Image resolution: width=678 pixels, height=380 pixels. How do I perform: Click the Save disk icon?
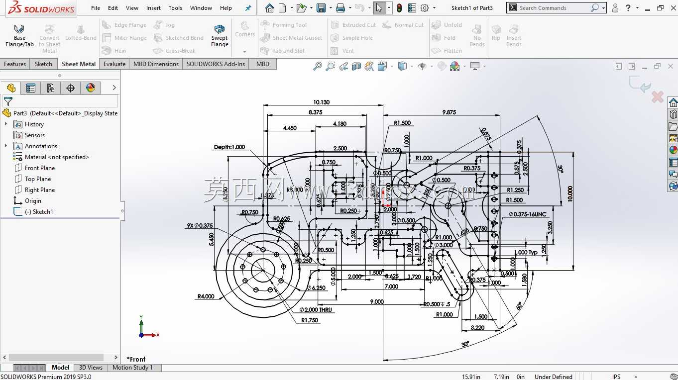point(321,8)
